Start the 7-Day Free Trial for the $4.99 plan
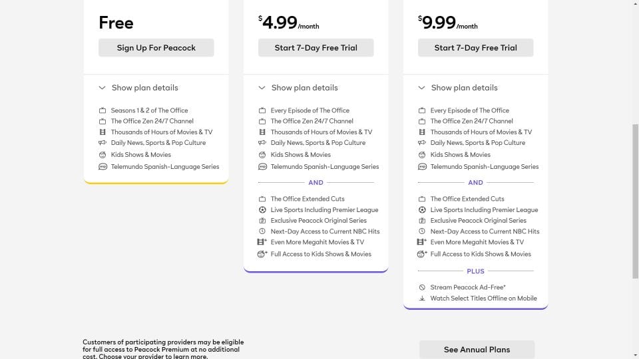 (x=316, y=48)
